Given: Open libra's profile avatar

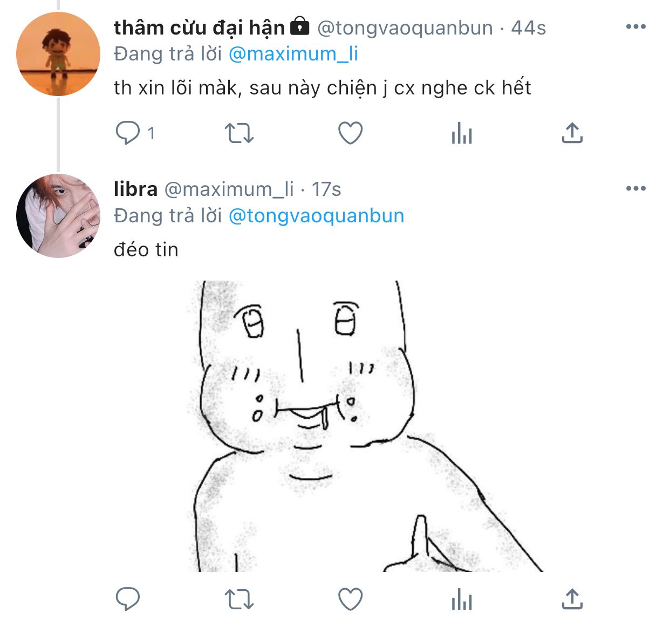Looking at the screenshot, I should point(58,216).
